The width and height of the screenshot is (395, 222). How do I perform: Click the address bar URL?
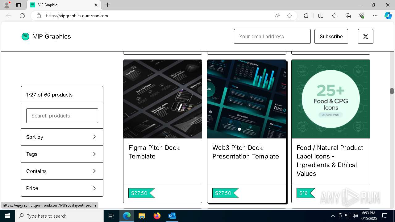coord(77,16)
